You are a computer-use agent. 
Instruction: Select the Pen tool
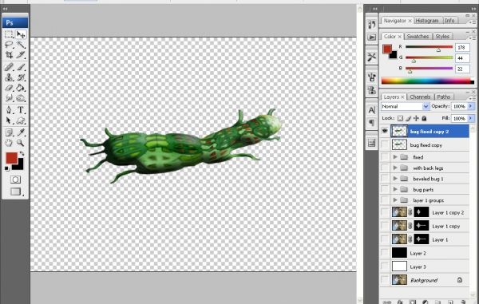pos(9,110)
